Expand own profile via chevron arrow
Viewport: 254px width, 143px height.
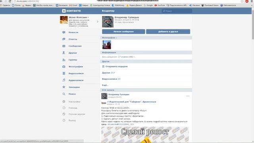(98, 21)
